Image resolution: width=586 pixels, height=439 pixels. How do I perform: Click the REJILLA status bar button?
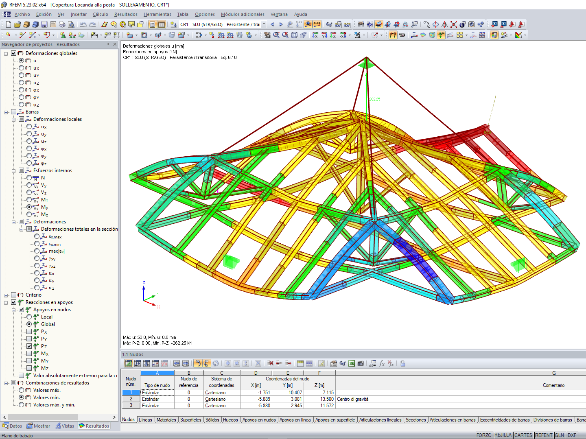click(x=503, y=435)
